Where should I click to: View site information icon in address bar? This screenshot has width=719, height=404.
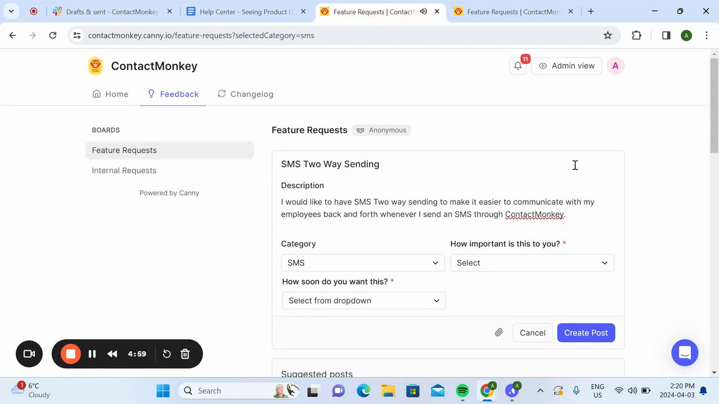click(78, 35)
